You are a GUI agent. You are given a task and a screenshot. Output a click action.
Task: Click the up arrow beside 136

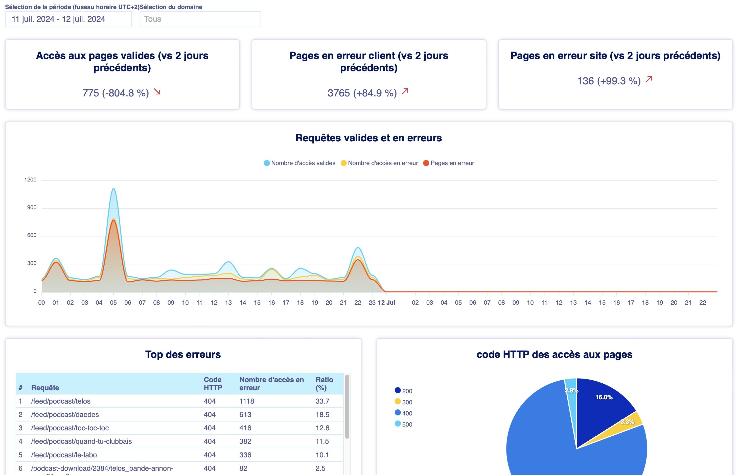click(x=649, y=79)
